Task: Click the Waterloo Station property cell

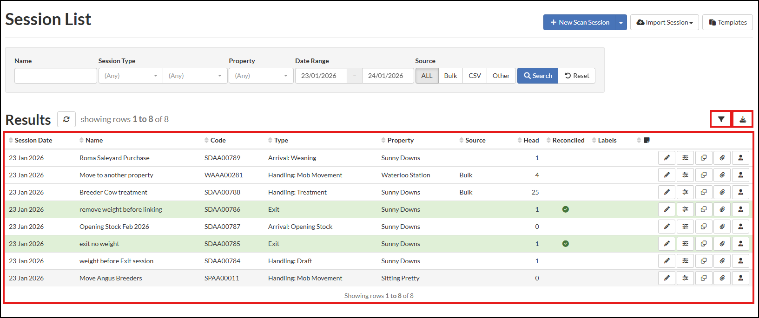Action: [x=406, y=175]
